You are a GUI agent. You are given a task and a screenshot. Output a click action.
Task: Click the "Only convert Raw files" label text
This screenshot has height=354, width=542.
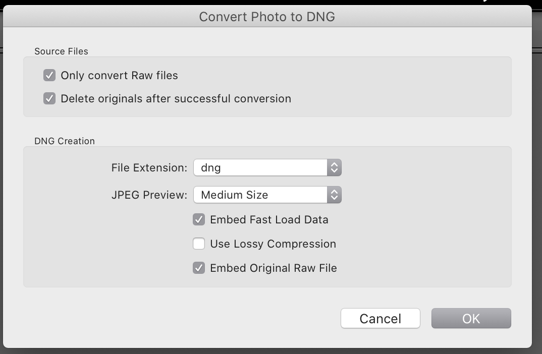click(119, 76)
